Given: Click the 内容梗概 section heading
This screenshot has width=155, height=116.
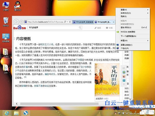Looking at the screenshot, I should [x=24, y=39].
